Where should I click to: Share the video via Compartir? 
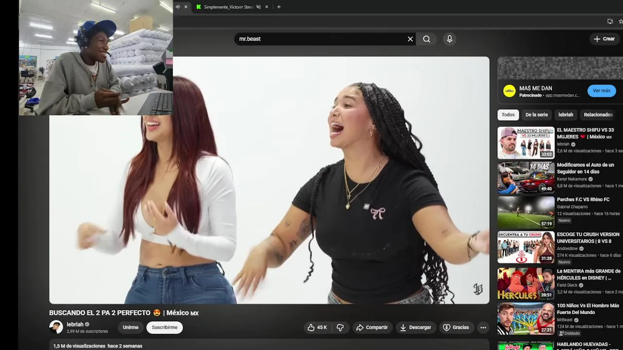click(372, 328)
